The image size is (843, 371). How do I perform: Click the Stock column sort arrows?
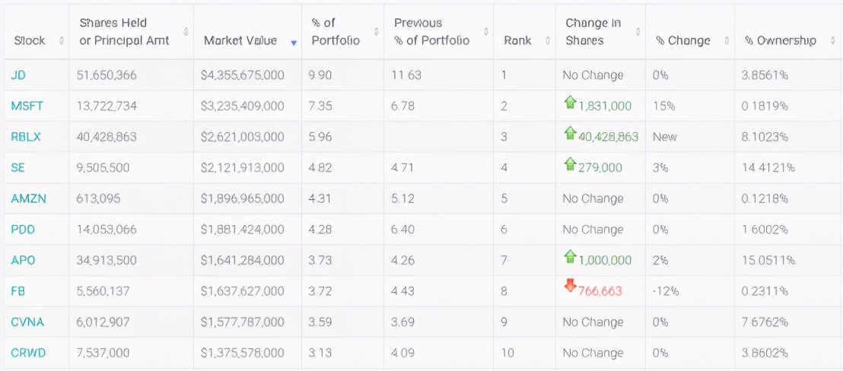62,41
